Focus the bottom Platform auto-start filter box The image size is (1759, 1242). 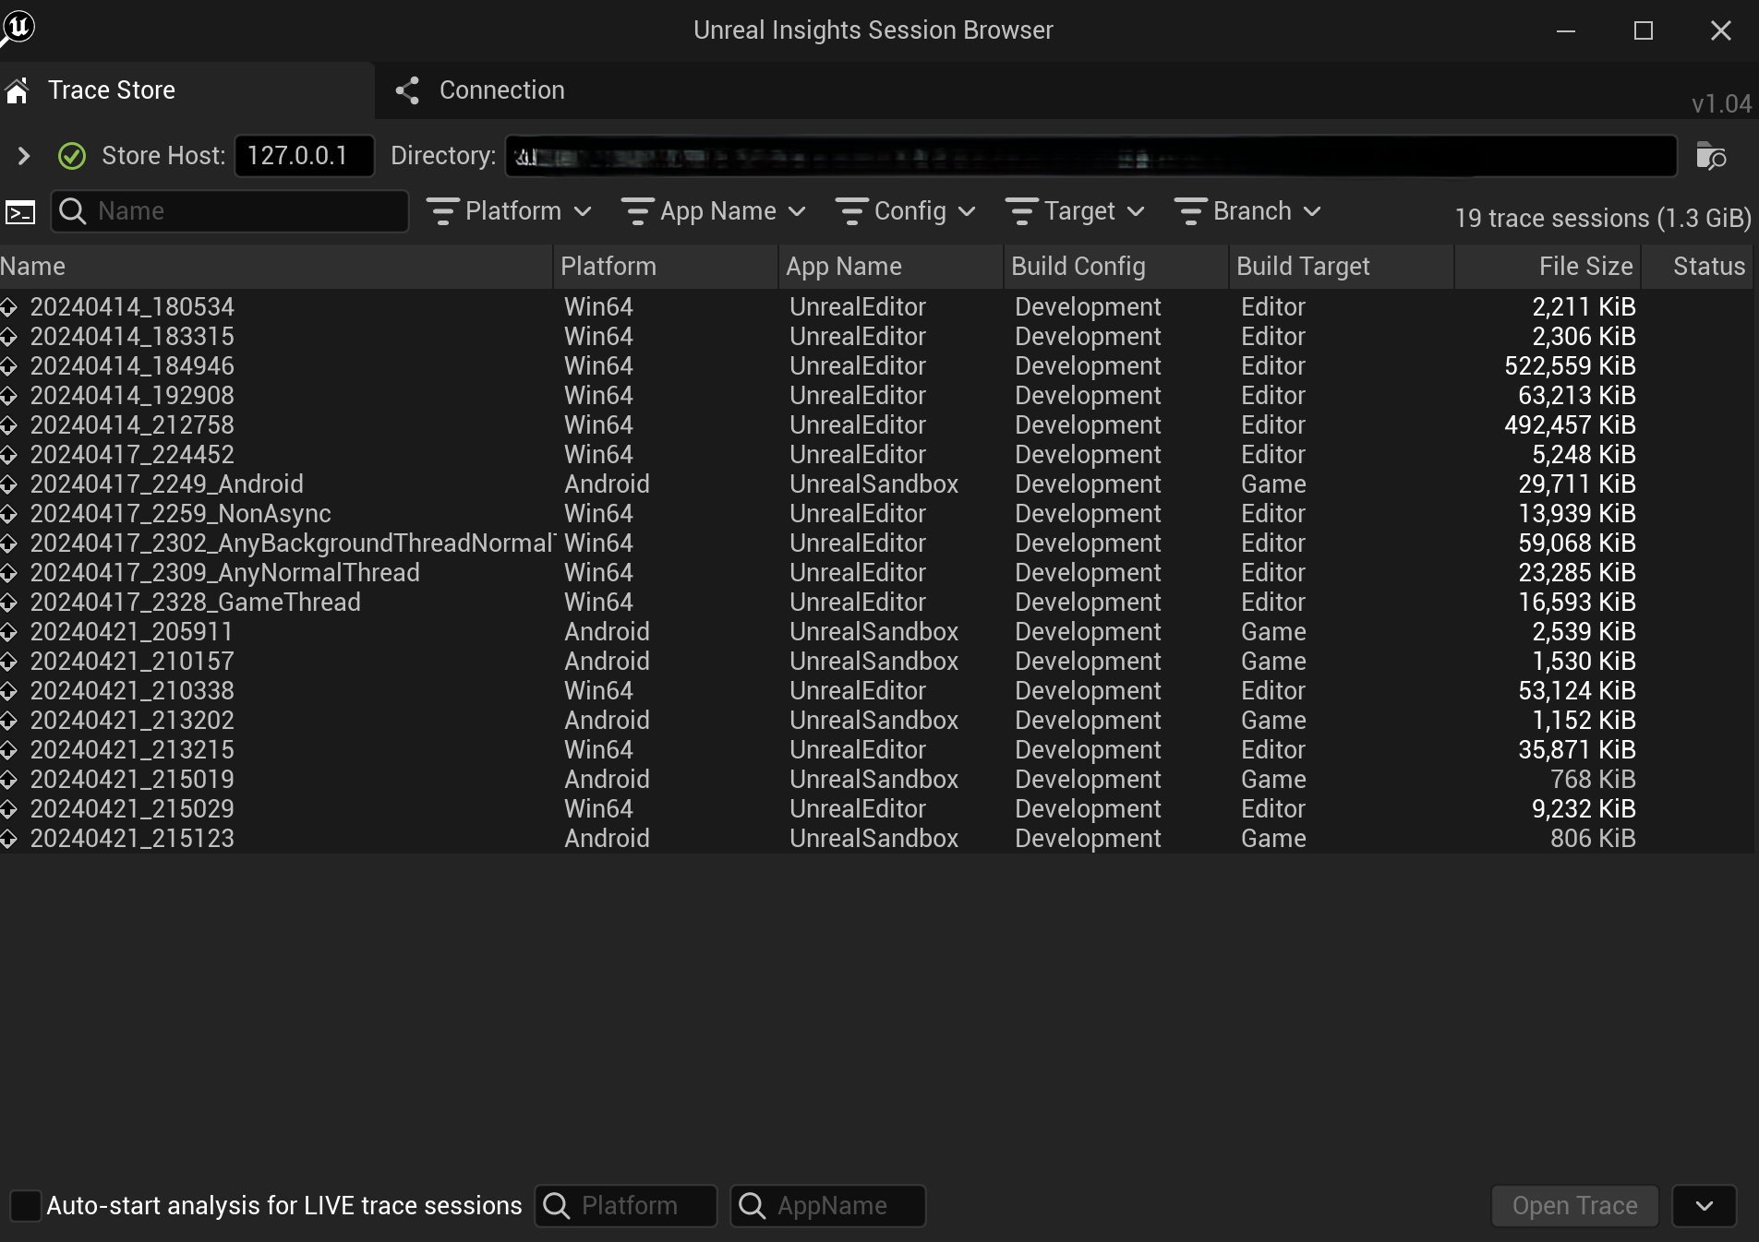[x=626, y=1205]
